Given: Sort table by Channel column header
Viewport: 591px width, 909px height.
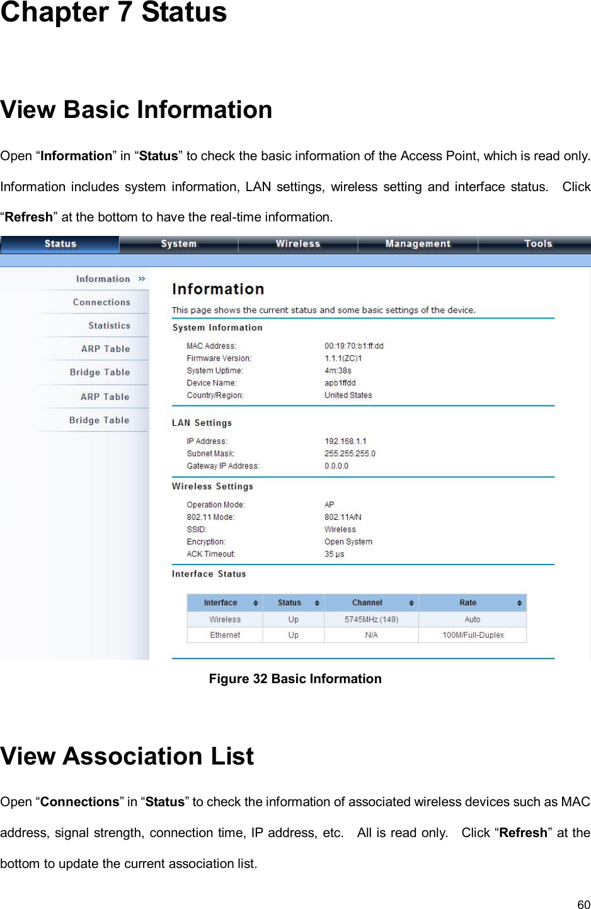Looking at the screenshot, I should coord(371,603).
